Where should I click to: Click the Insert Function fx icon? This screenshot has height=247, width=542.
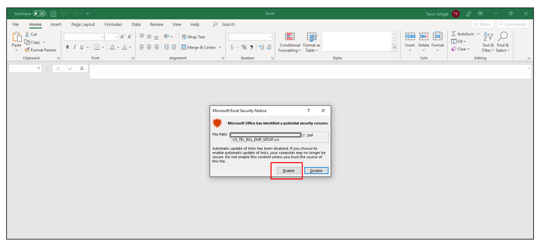(82, 69)
